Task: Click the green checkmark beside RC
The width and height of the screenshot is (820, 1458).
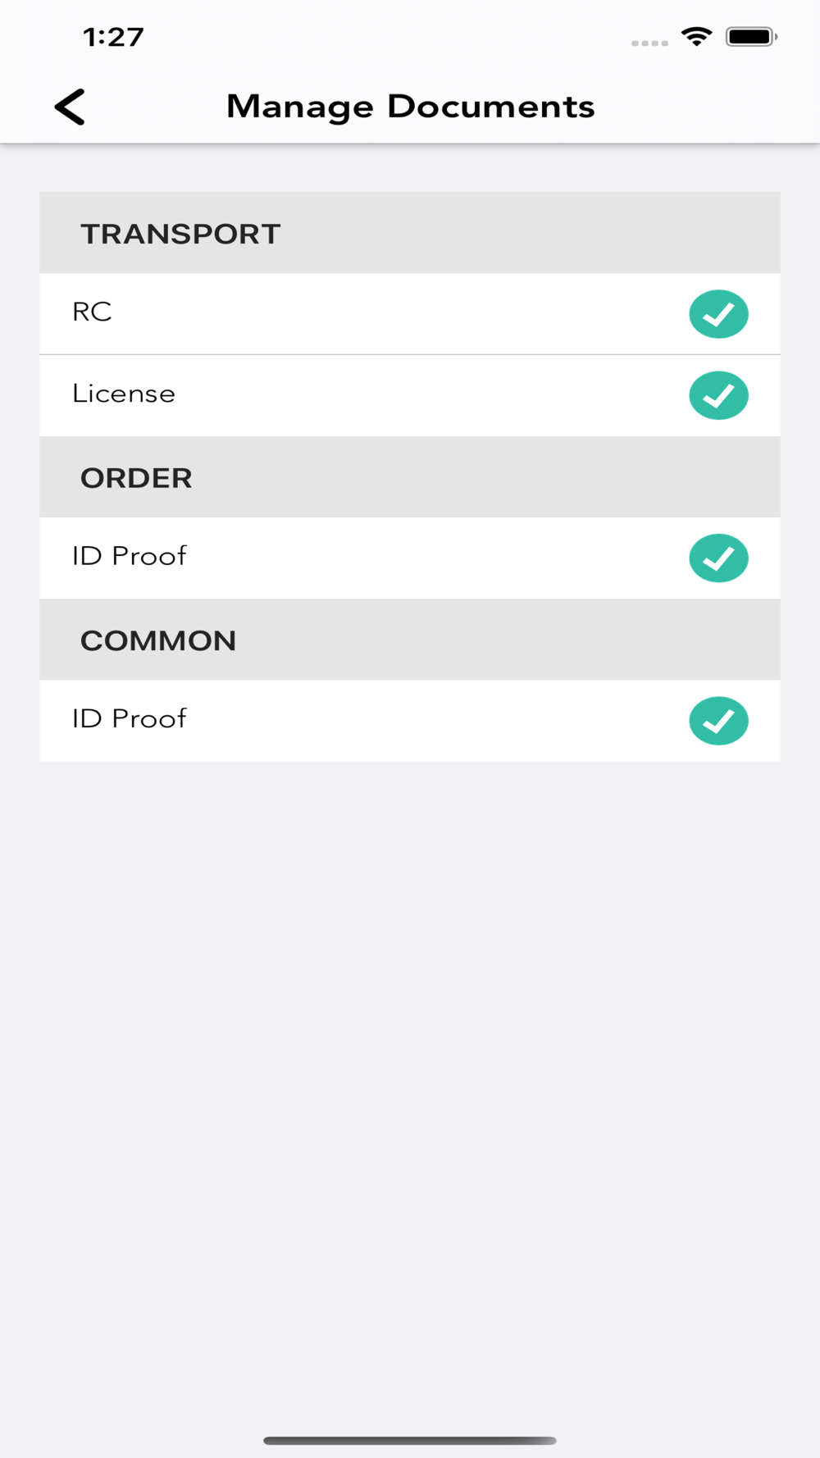Action: click(718, 314)
